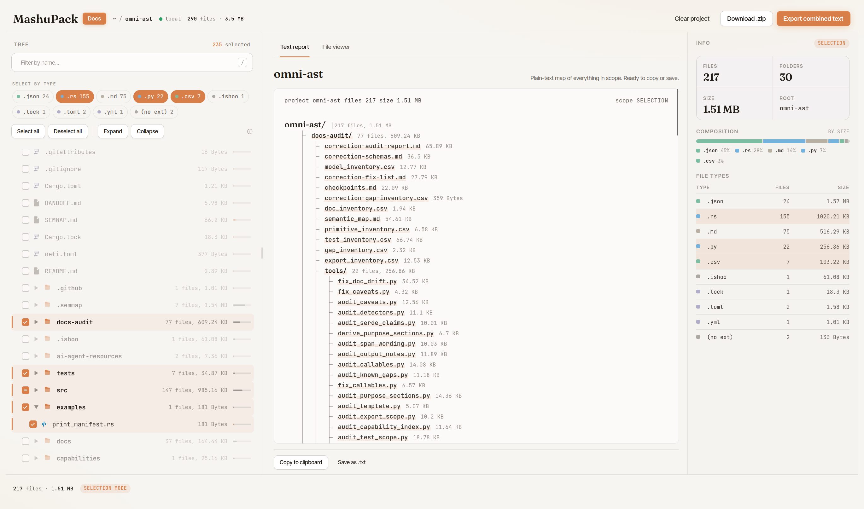
Task: Click the Cargo.toml config file icon
Action: coord(36,186)
